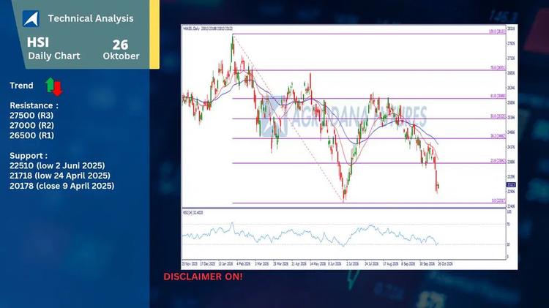Click the 100.0 Fibonacci level label
The image size is (549, 308).
(497, 31)
